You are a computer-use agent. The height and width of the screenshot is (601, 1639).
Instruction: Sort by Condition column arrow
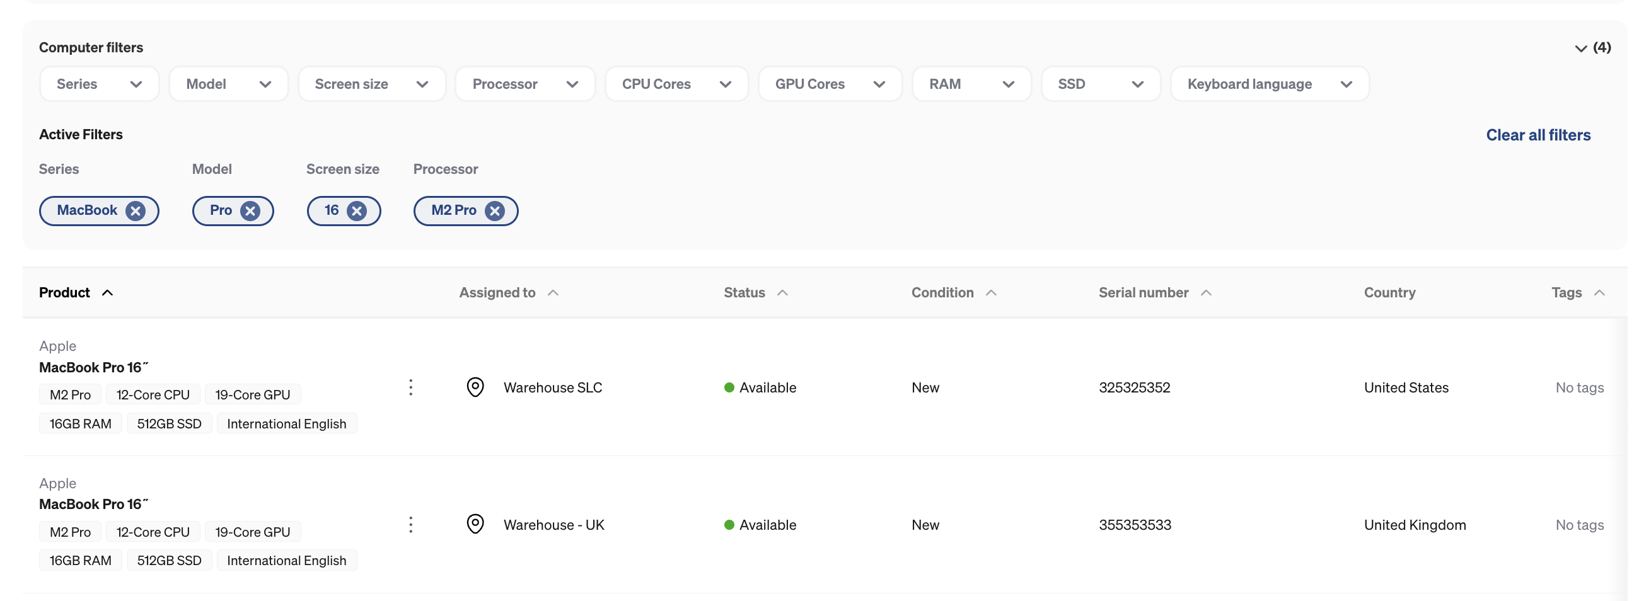click(x=992, y=292)
